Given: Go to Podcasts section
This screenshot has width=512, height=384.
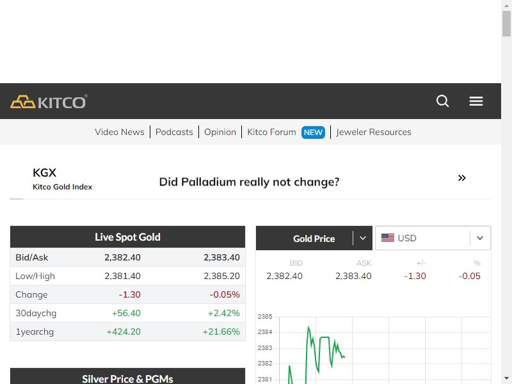Looking at the screenshot, I should 174,132.
